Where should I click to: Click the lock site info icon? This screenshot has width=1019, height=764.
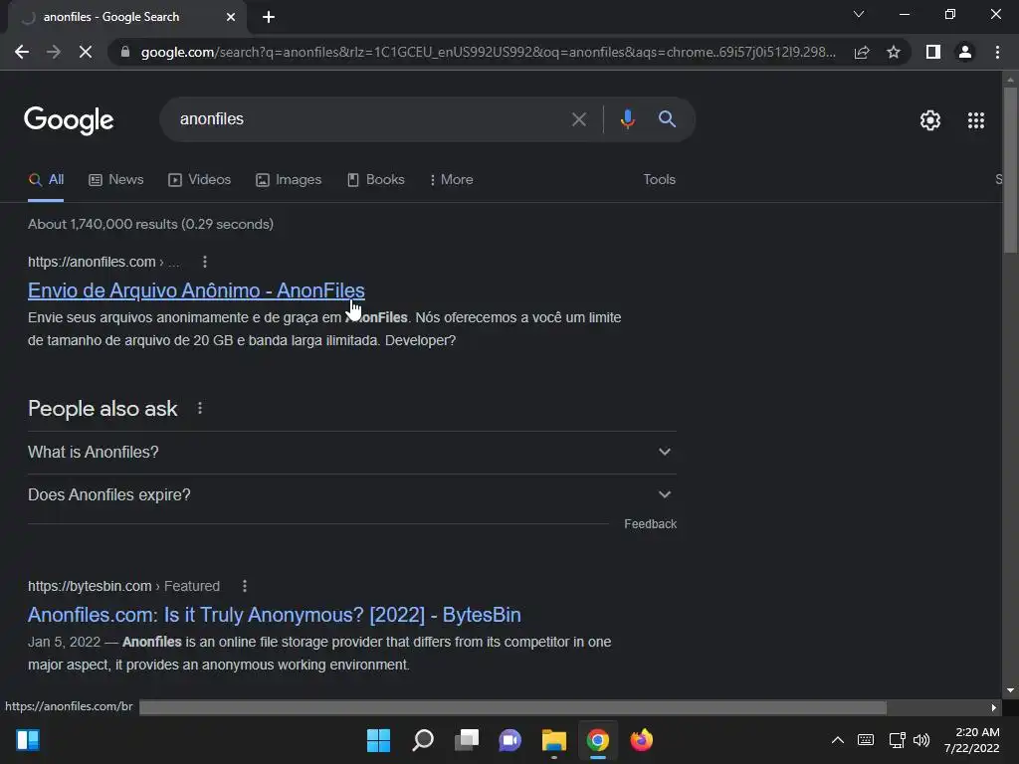coord(125,52)
